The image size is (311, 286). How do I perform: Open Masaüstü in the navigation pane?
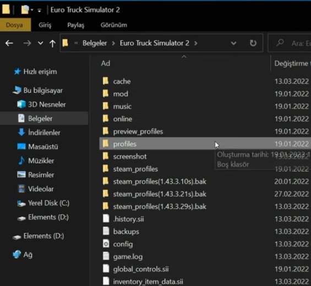pos(43,147)
